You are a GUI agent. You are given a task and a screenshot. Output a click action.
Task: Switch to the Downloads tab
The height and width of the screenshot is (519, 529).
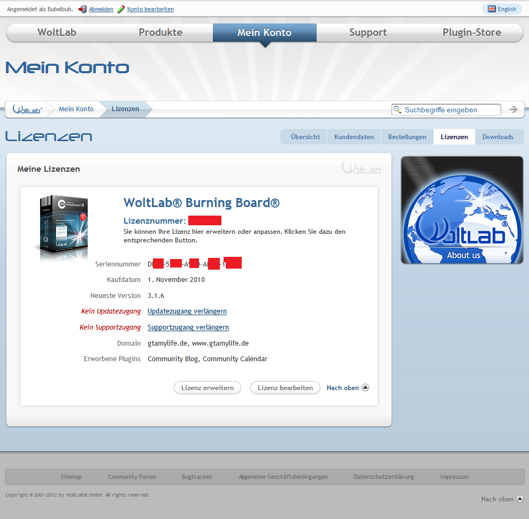click(x=497, y=136)
